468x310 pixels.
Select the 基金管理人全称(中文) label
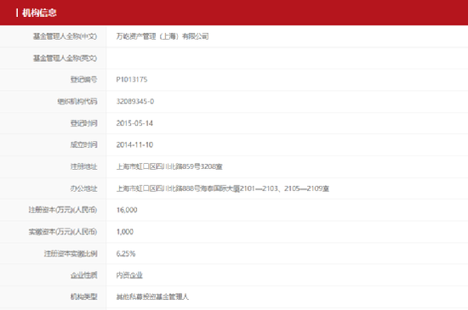point(65,37)
